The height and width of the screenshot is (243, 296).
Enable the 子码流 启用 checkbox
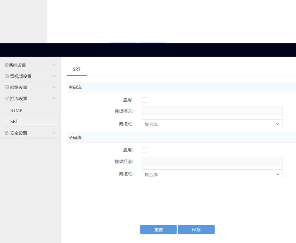(144, 150)
